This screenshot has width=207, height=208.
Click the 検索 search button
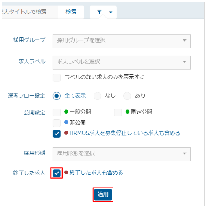71,12
